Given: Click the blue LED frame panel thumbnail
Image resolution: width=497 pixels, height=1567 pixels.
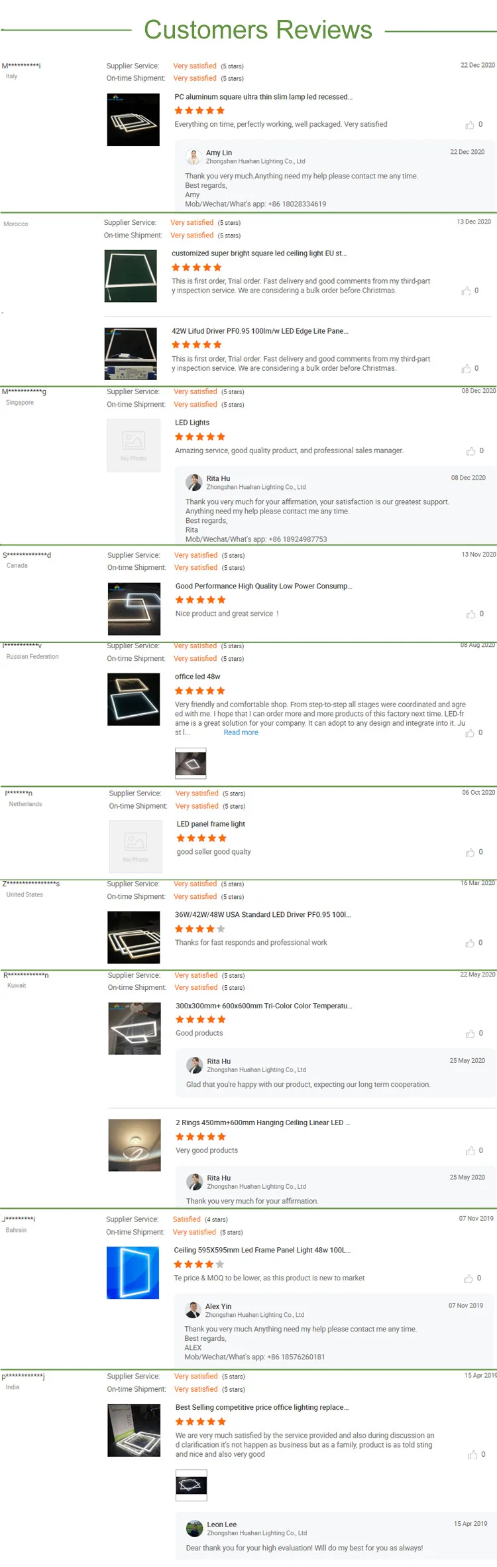Looking at the screenshot, I should click(x=133, y=1272).
